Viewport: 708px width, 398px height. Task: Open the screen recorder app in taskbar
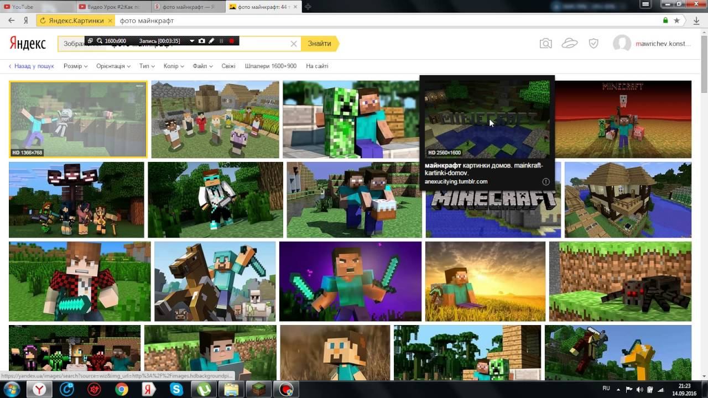point(286,390)
